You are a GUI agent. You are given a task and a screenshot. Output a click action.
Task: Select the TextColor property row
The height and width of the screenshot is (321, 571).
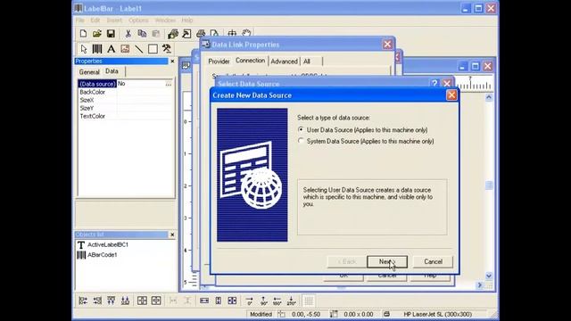point(125,116)
